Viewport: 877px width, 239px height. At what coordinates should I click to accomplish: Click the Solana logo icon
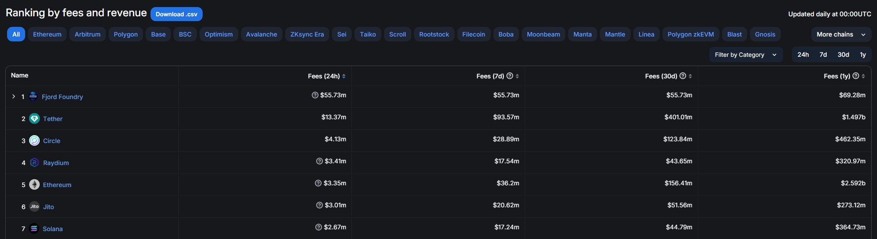[34, 228]
